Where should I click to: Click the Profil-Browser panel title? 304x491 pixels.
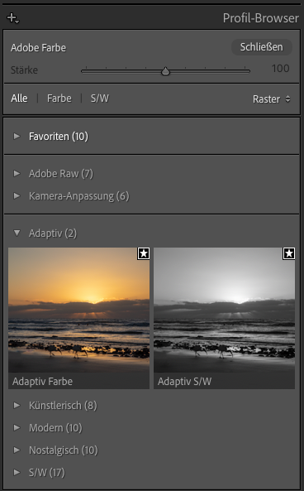(x=260, y=18)
